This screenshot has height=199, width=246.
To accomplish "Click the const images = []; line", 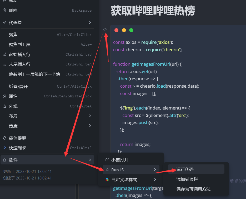I will click(x=138, y=93).
